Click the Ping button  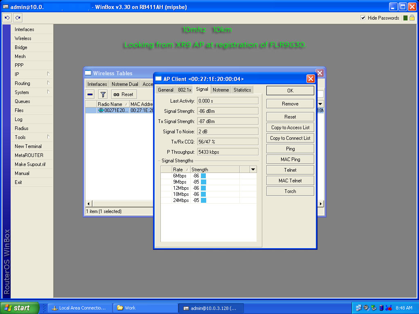[290, 149]
